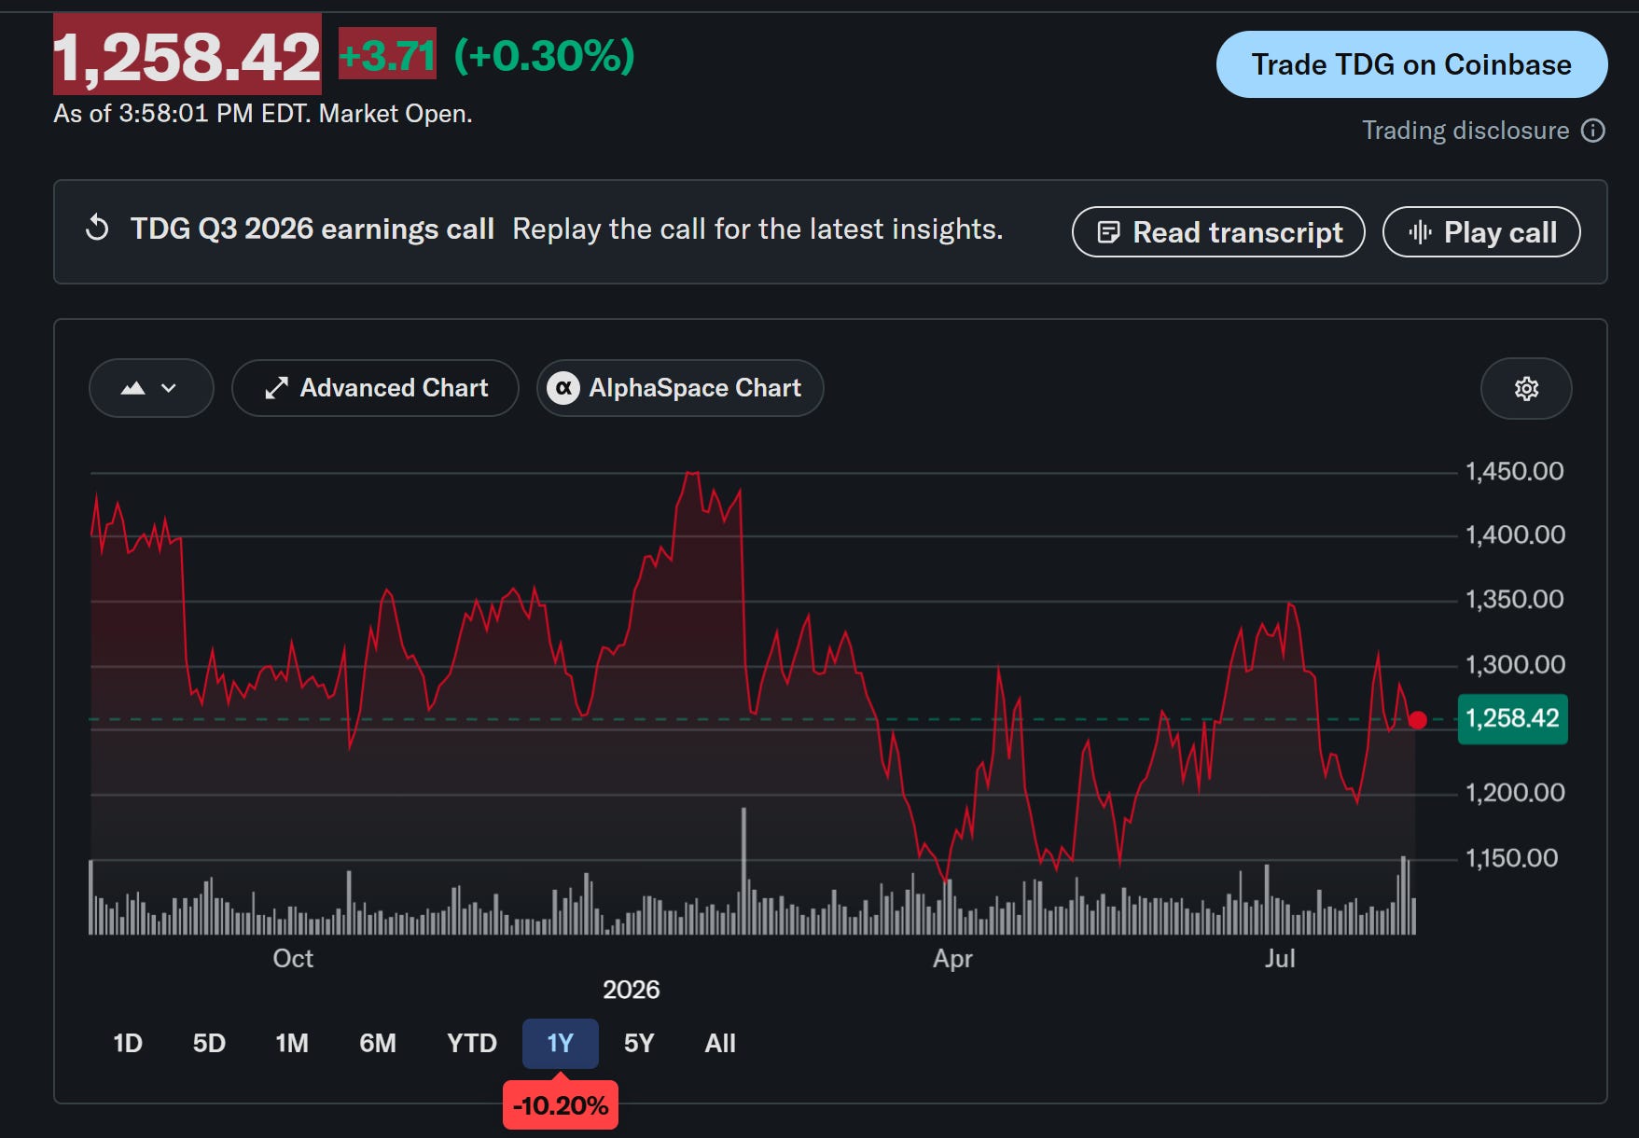Click the market open timestamp text
Screen dimensions: 1639x1138
click(x=263, y=114)
